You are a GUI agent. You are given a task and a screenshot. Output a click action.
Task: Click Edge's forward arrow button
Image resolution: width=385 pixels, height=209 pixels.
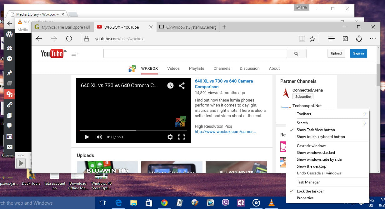point(54,39)
